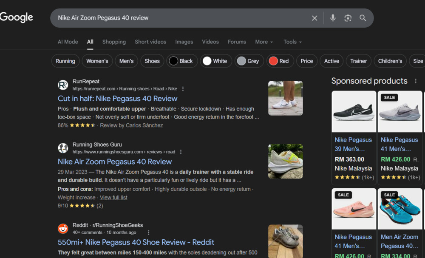425x258 pixels.
Task: Open Google Lens image search
Action: 348,18
